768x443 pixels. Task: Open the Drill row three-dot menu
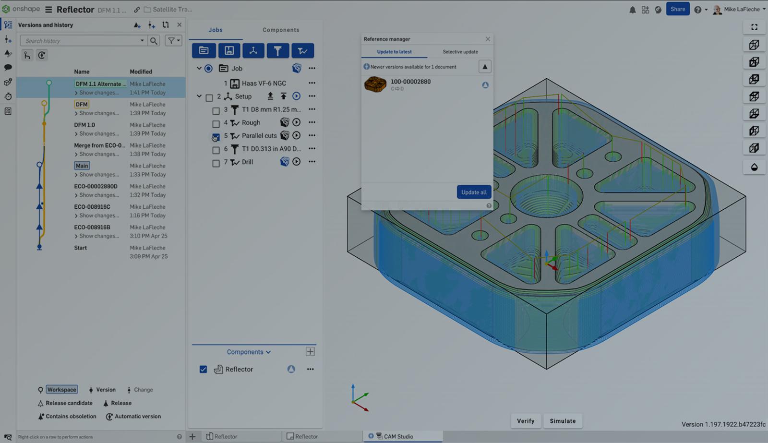(312, 162)
